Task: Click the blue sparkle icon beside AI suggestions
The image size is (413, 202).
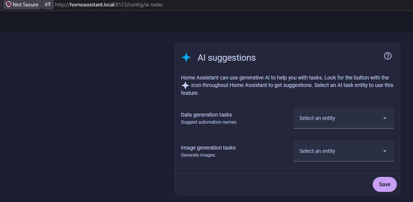Action: [x=186, y=57]
